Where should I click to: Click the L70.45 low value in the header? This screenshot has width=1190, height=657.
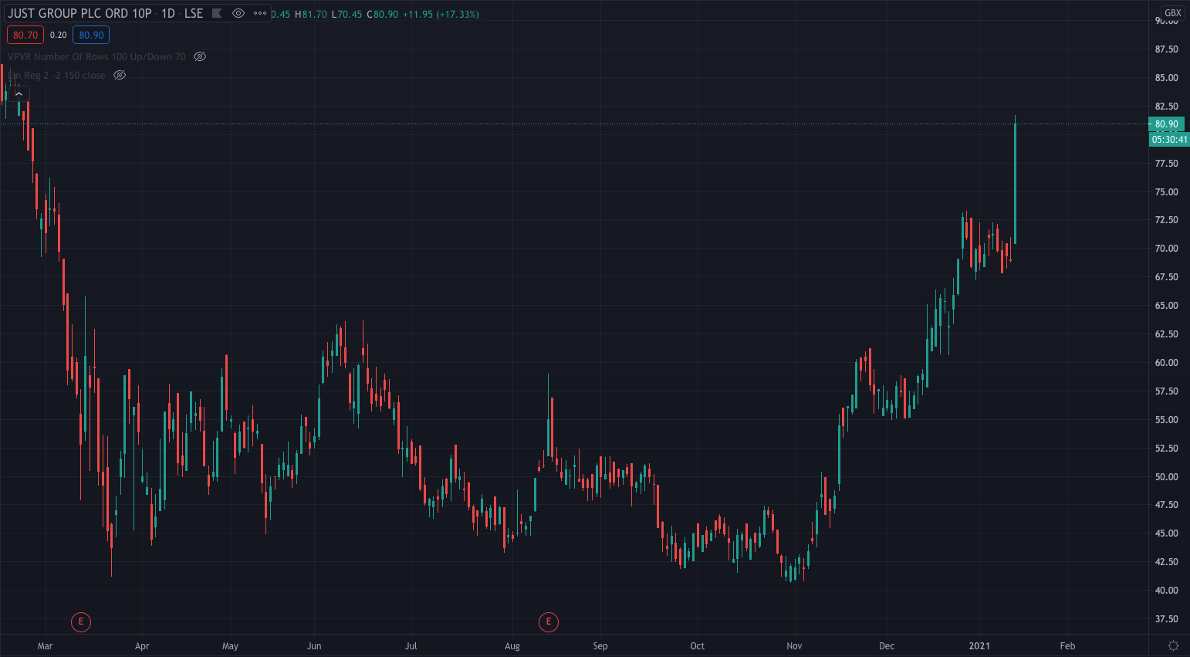pos(347,15)
